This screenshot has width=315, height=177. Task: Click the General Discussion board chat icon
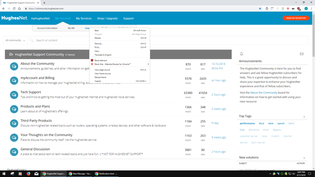tap(14, 151)
